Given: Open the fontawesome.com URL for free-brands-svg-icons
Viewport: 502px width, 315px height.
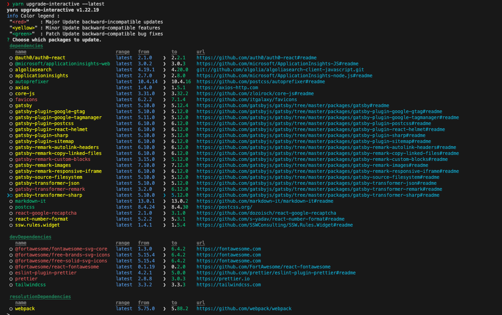Looking at the screenshot, I should (228, 255).
